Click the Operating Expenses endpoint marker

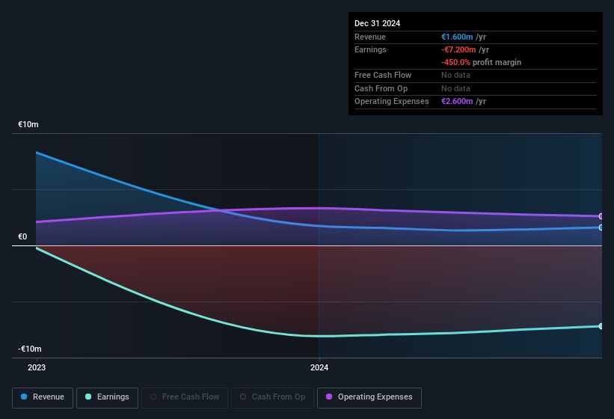[x=601, y=216]
